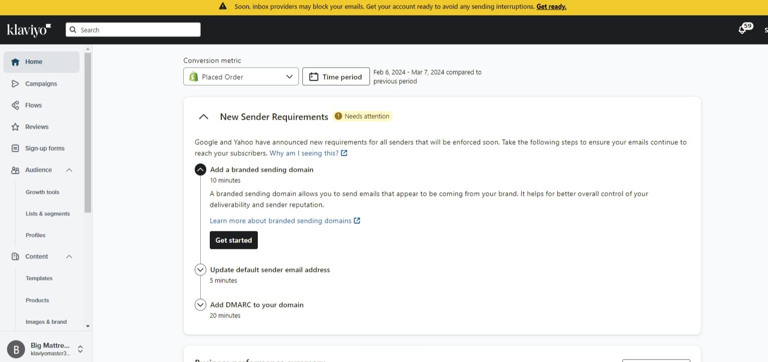Click the calendar icon in Time period
This screenshot has height=362, width=768.
314,77
